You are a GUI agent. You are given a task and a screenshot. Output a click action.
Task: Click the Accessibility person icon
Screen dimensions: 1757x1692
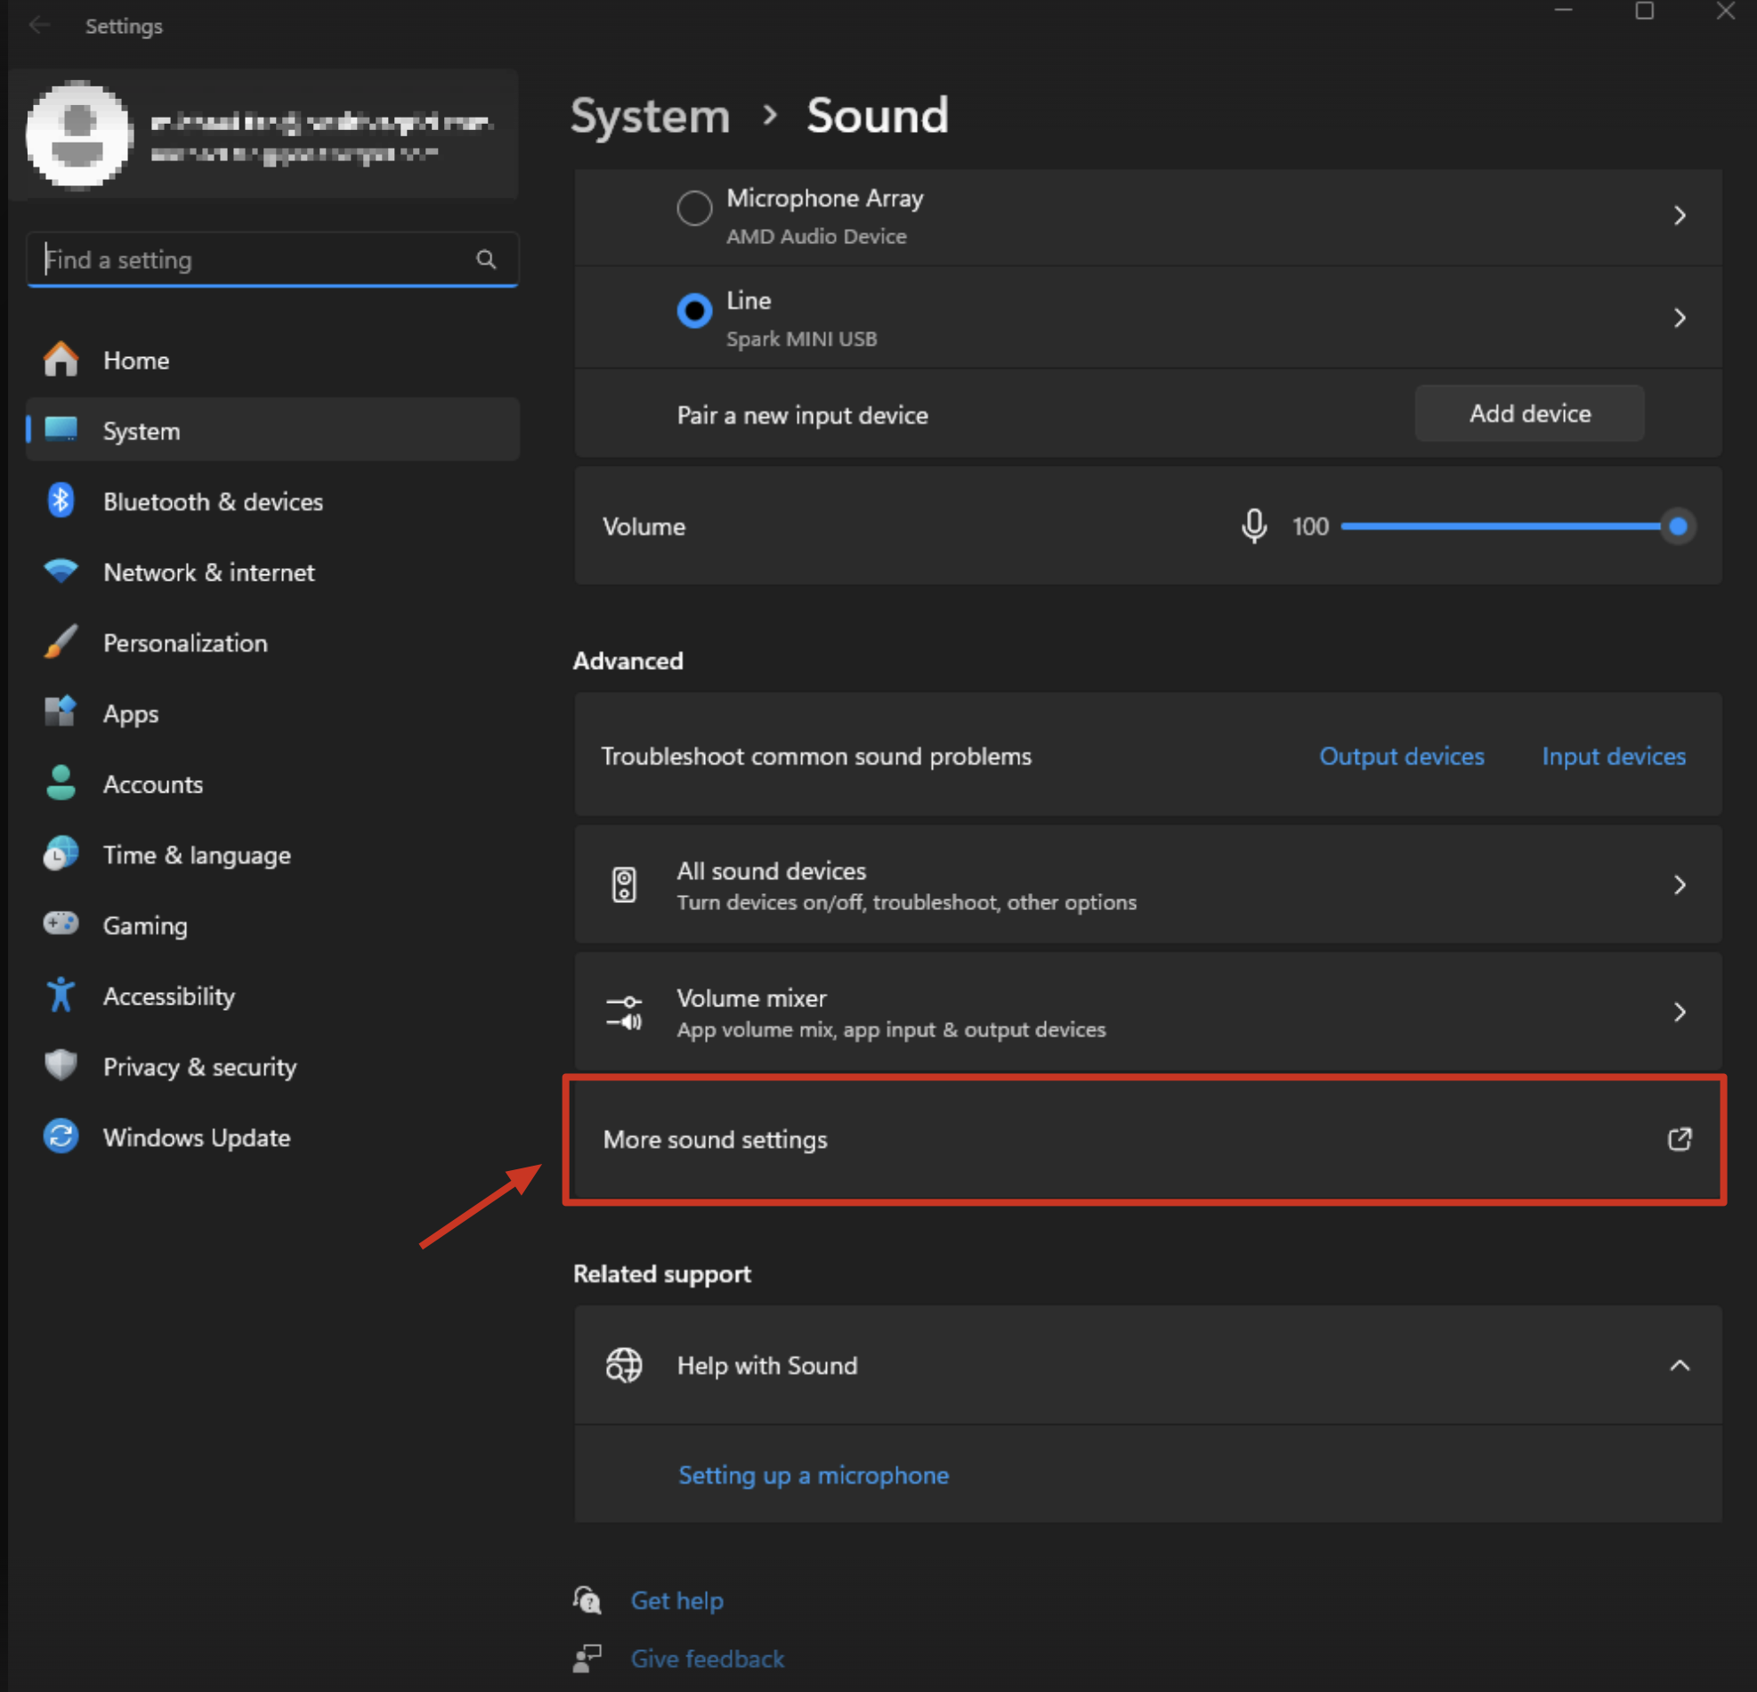[60, 996]
